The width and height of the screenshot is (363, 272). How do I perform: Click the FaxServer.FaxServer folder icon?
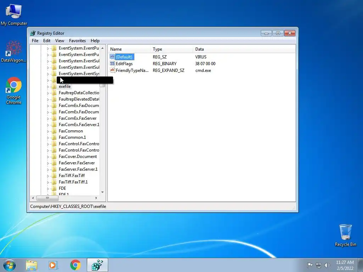[x=54, y=163]
